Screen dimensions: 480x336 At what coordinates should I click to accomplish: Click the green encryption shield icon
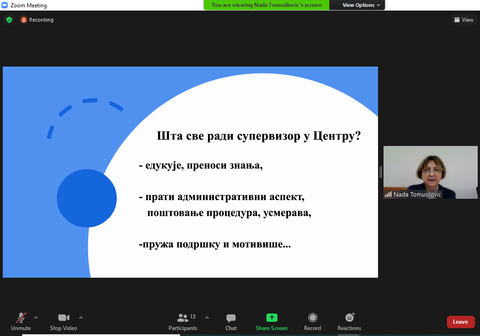pyautogui.click(x=9, y=20)
